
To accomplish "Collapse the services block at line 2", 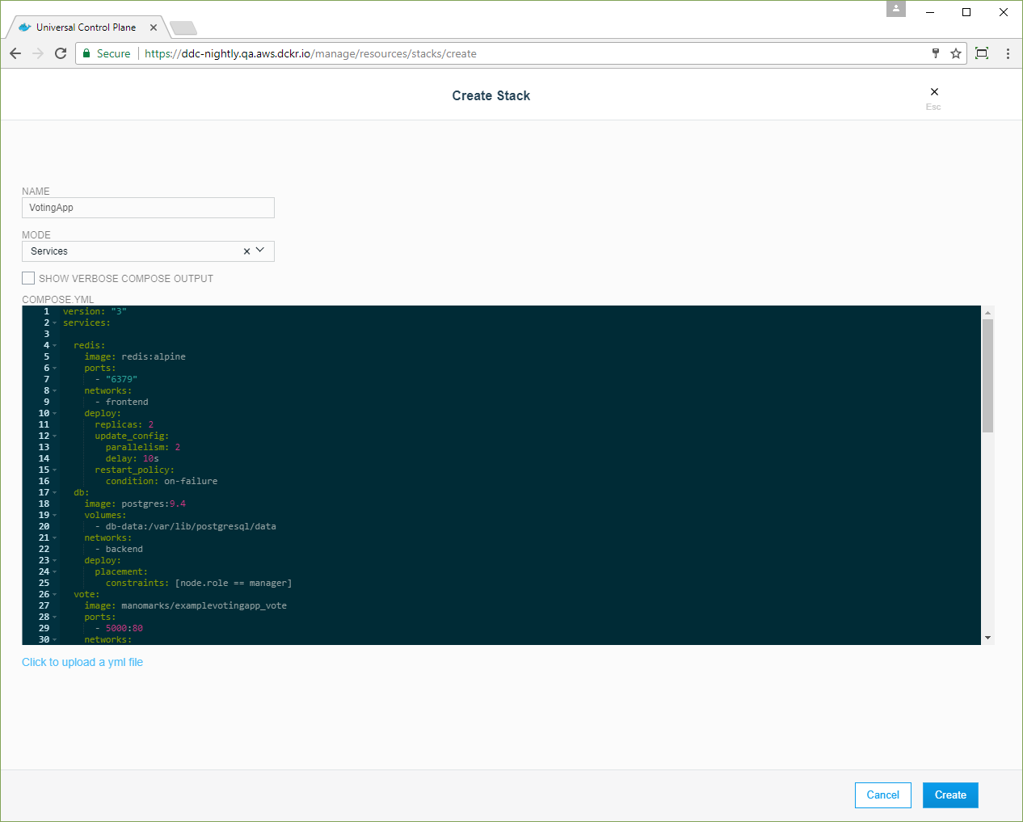I will (x=55, y=323).
